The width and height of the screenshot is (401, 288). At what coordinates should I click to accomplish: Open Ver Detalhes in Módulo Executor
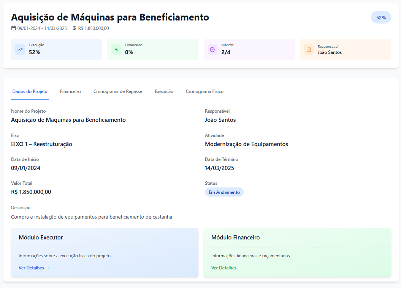point(34,268)
